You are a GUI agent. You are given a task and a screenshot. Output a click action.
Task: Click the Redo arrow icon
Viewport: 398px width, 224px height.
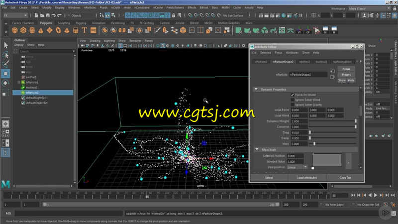tap(59, 15)
